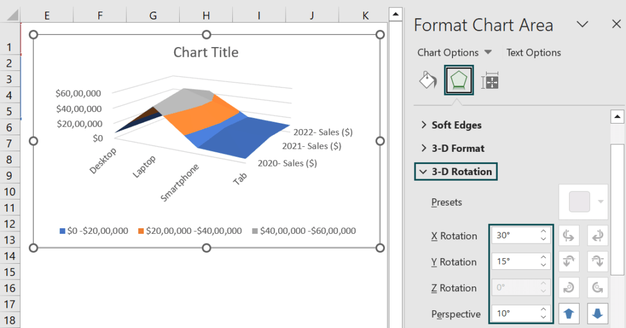The image size is (626, 328).
Task: Select the Chart Title text
Action: click(x=206, y=53)
